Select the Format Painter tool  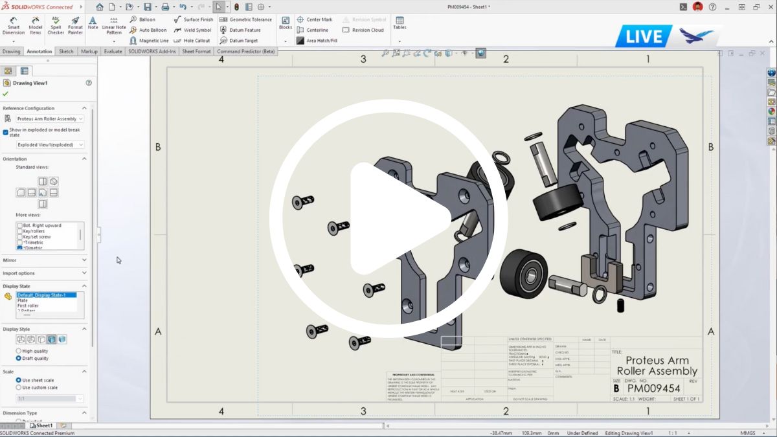75,26
